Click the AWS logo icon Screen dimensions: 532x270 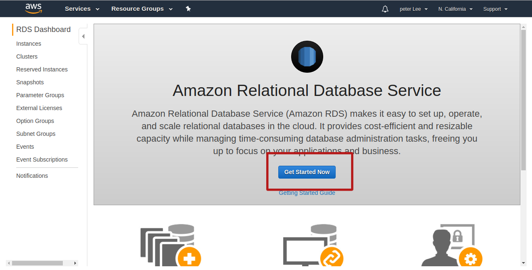pyautogui.click(x=33, y=8)
